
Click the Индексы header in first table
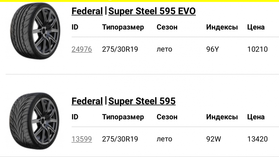click(x=222, y=27)
